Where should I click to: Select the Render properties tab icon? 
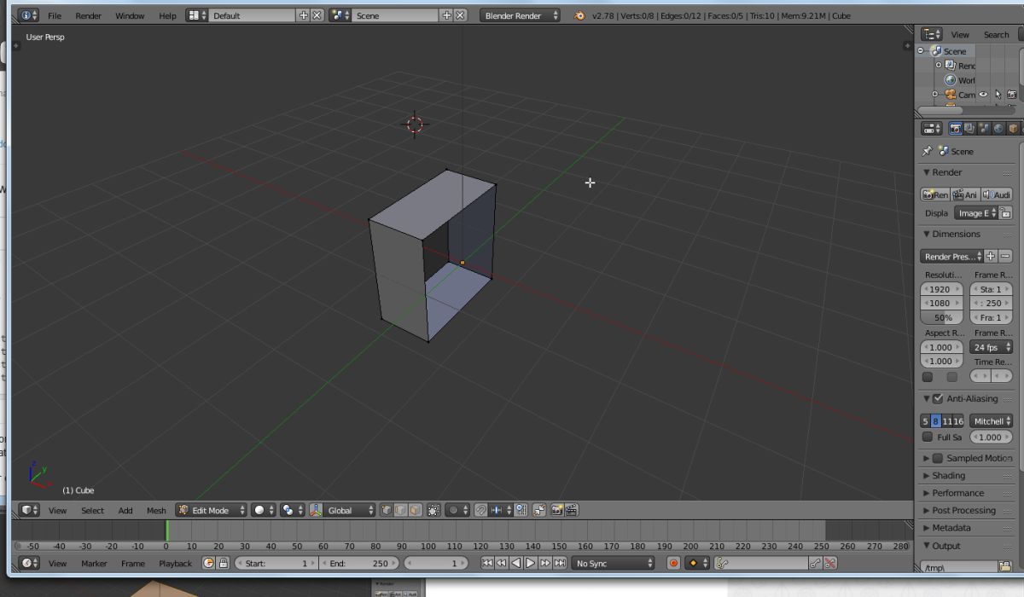point(956,128)
